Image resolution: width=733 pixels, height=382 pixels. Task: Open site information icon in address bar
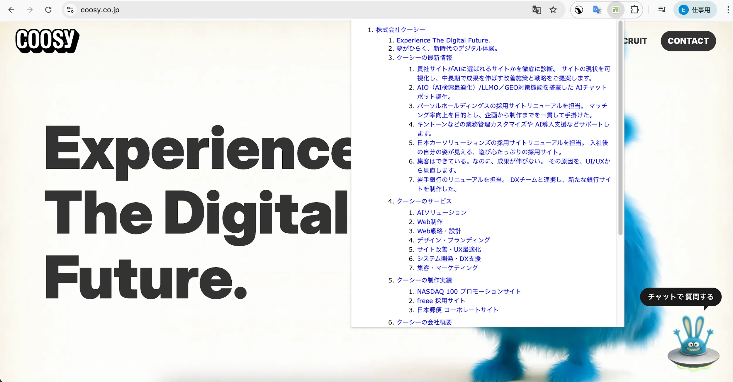click(x=70, y=10)
